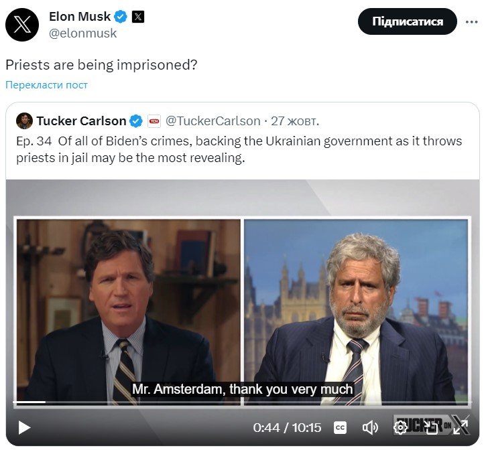Toggle closed captions on the video
This screenshot has height=450, width=484.
(340, 427)
